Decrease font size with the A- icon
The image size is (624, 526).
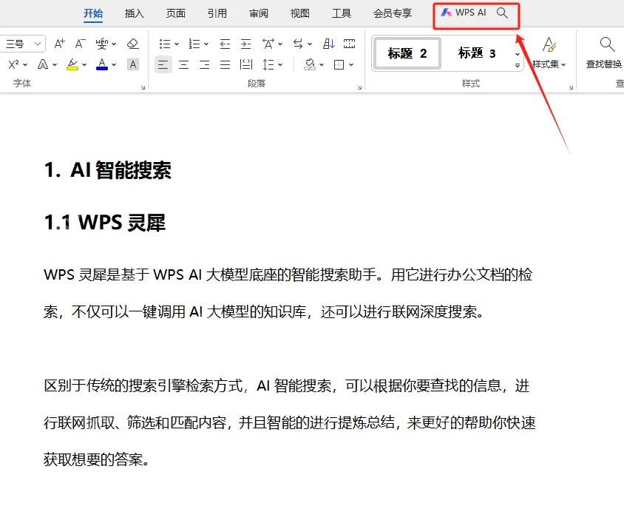tap(80, 44)
